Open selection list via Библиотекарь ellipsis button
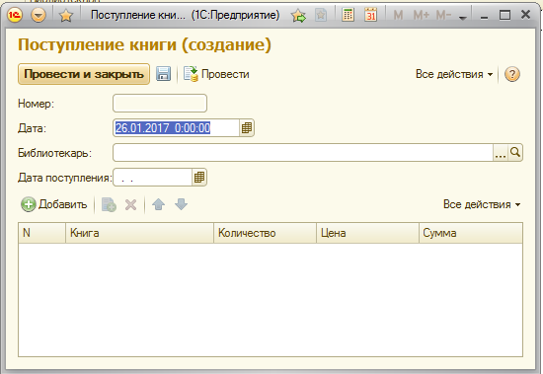The image size is (543, 374). click(501, 153)
